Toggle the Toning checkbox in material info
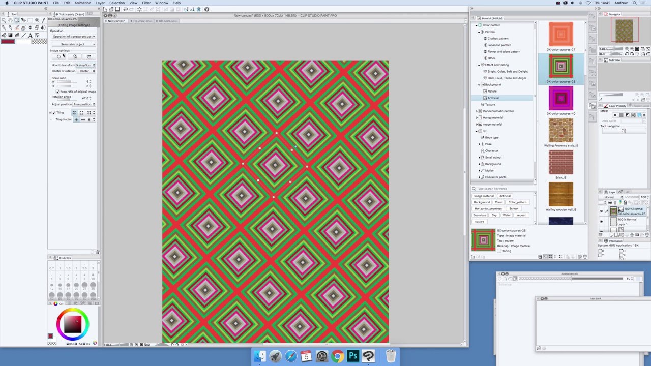This screenshot has height=366, width=651. [x=499, y=251]
